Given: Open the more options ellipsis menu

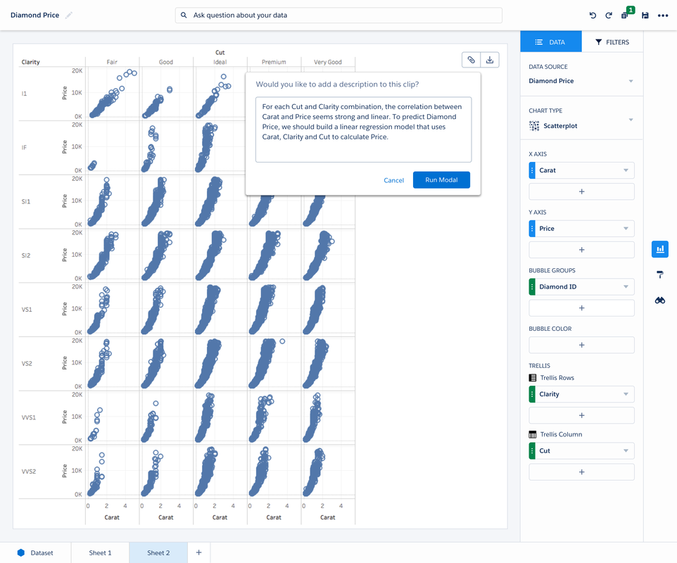Looking at the screenshot, I should pyautogui.click(x=663, y=15).
